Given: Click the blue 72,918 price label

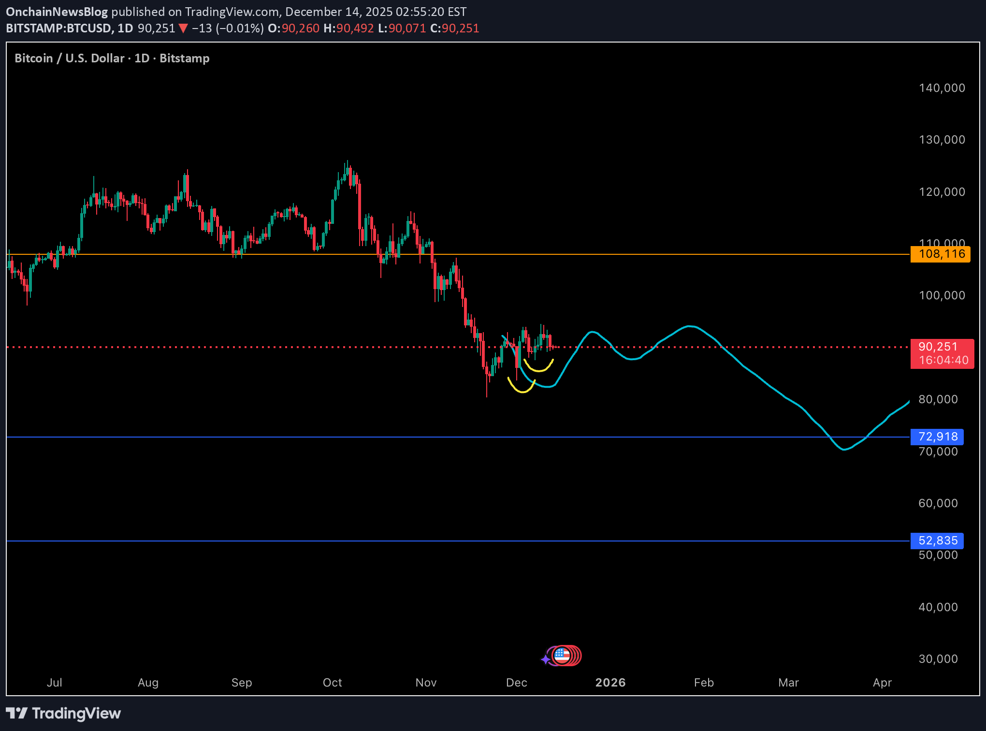Looking at the screenshot, I should [x=937, y=437].
